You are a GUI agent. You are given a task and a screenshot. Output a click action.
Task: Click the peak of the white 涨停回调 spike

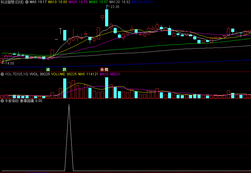pyautogui.click(x=69, y=104)
